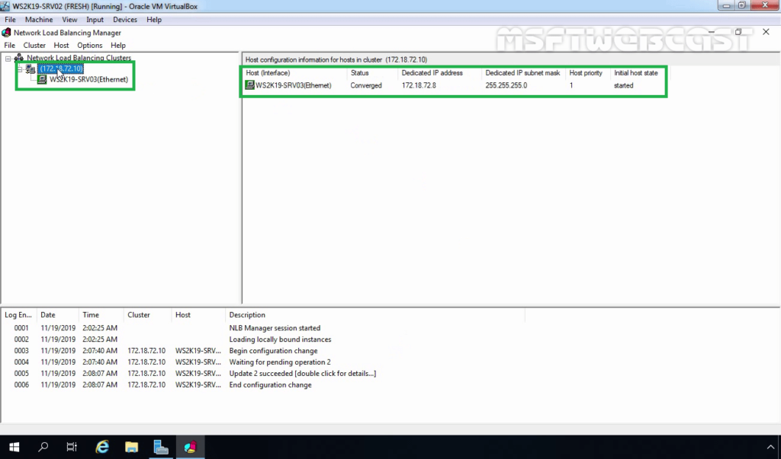
Task: Open the Host menu
Action: (61, 45)
